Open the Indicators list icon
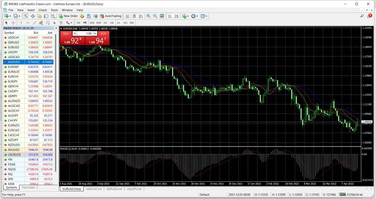This screenshot has width=376, height=199. coord(184,16)
